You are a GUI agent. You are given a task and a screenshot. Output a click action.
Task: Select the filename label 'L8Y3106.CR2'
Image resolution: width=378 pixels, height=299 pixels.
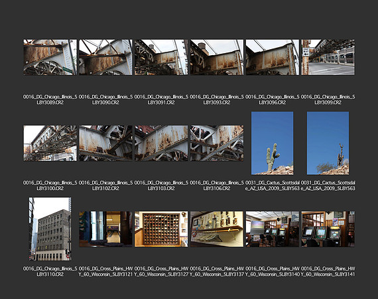217,189
